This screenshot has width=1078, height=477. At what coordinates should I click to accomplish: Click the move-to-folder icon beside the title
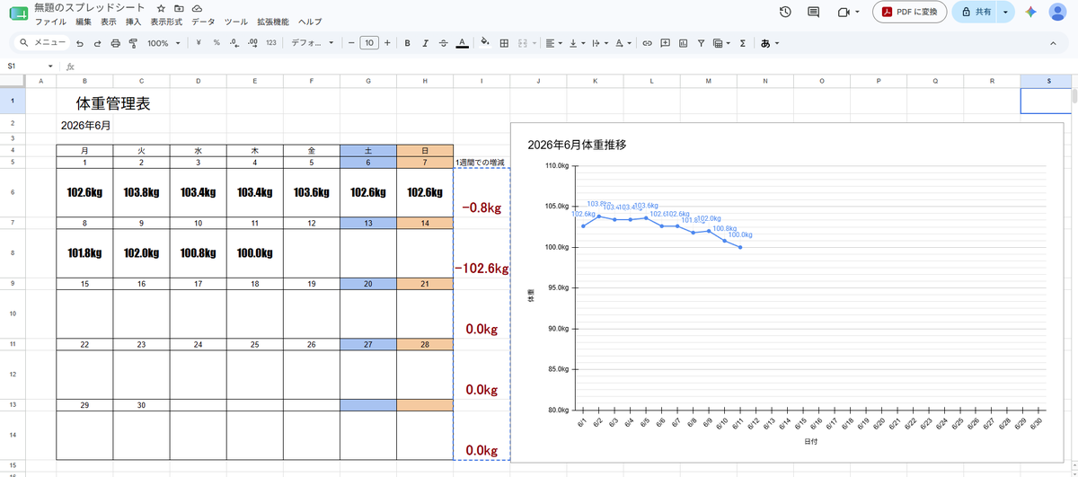[x=179, y=7]
